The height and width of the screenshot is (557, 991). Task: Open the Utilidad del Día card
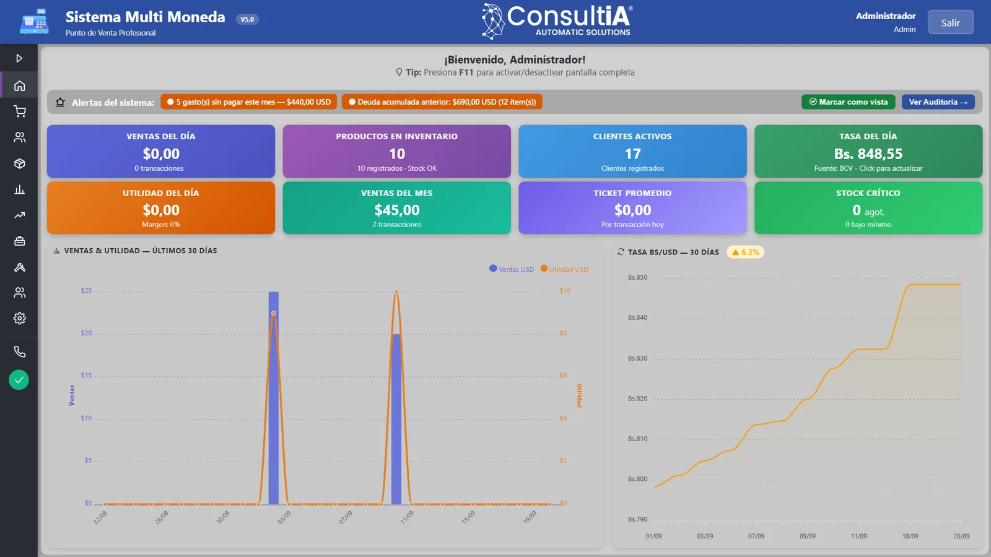161,208
